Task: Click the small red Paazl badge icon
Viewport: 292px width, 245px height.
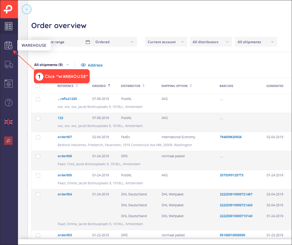Action: (8, 141)
